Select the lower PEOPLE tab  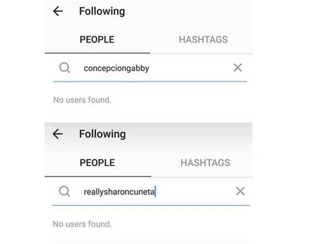(97, 162)
